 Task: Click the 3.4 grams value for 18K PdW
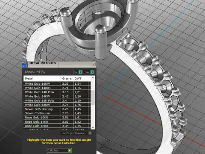click(x=64, y=101)
